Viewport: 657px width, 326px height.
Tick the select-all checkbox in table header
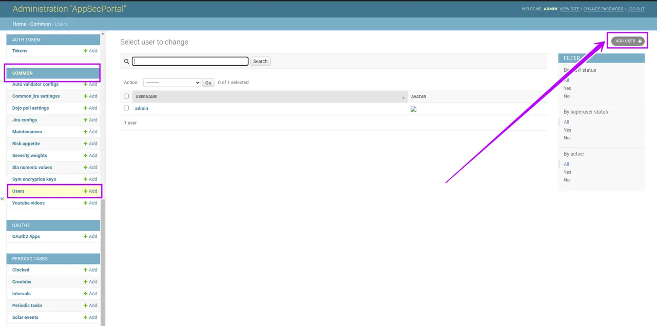click(x=126, y=96)
